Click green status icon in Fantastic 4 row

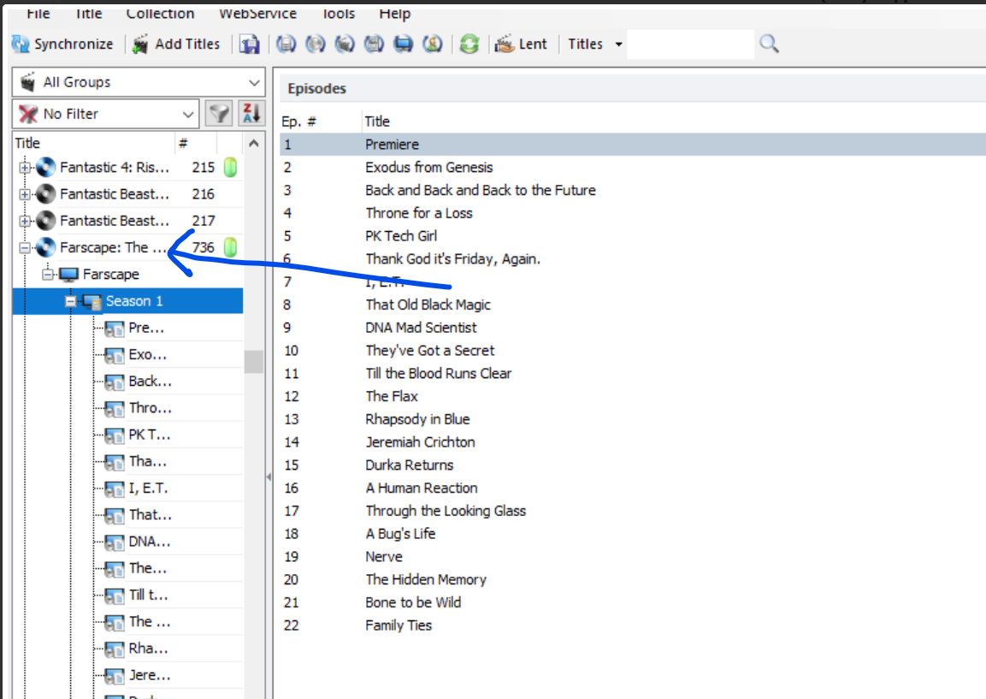click(231, 168)
